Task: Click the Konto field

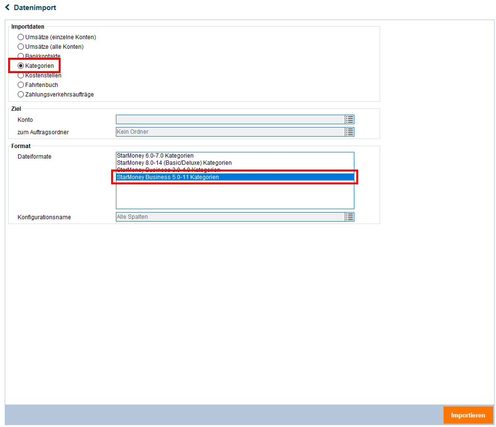Action: (x=230, y=119)
